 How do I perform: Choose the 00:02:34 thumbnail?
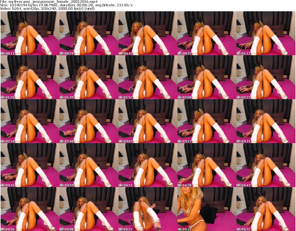click(30, 121)
